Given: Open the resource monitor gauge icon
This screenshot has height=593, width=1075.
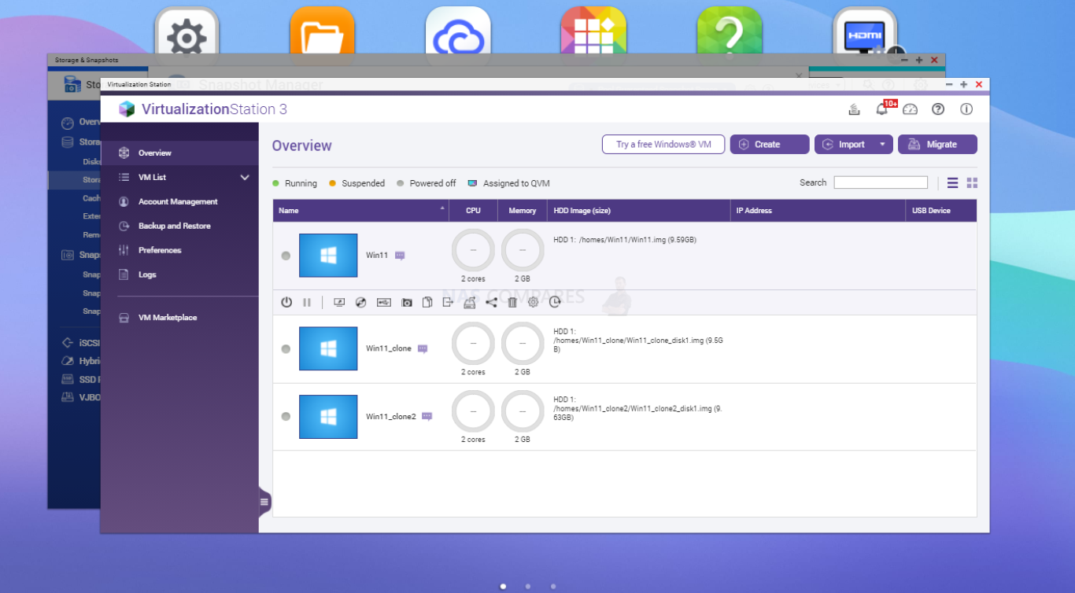Looking at the screenshot, I should [911, 109].
